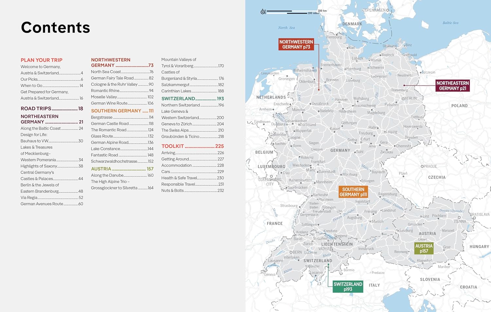Open the Plan Your Trip section heading
491x312 pixels.
tap(42, 60)
